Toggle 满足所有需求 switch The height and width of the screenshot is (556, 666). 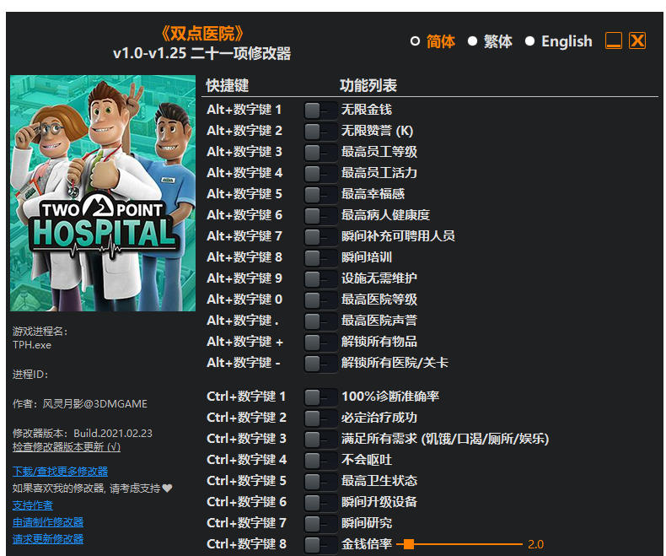[320, 439]
